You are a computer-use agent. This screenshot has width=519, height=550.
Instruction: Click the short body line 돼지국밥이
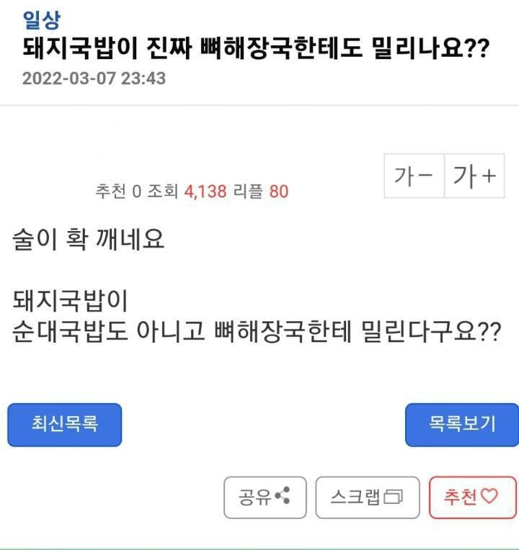70,299
